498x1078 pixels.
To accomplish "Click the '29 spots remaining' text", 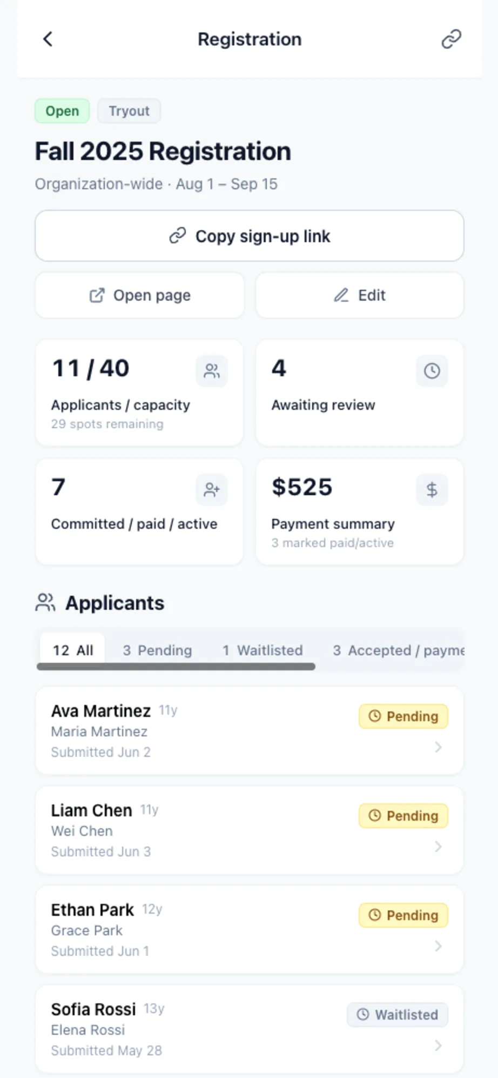I will [x=107, y=424].
